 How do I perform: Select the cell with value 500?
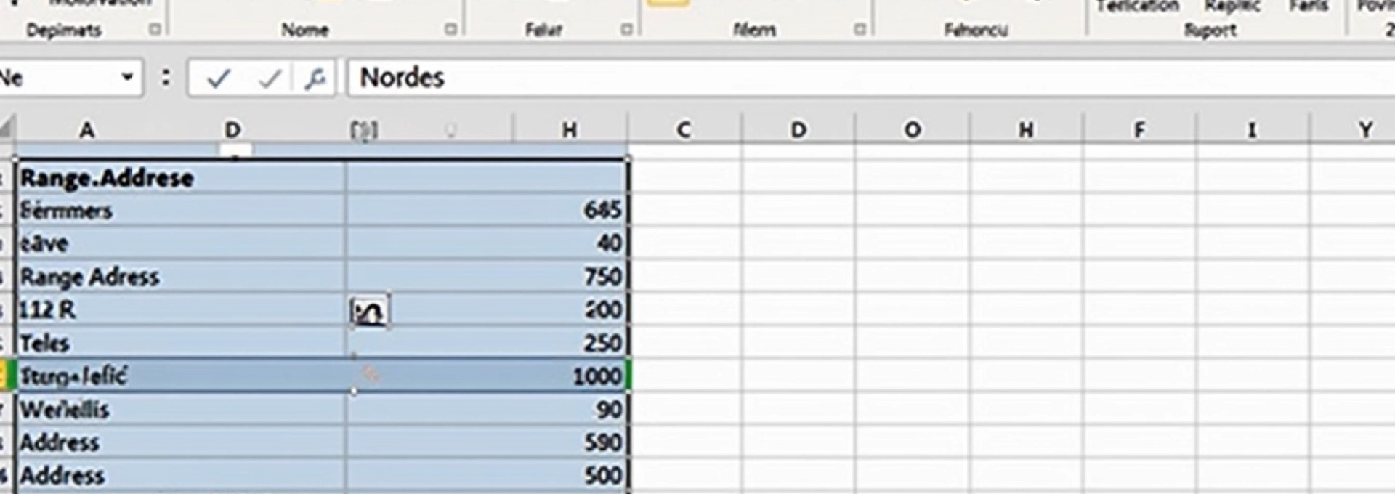pos(487,476)
